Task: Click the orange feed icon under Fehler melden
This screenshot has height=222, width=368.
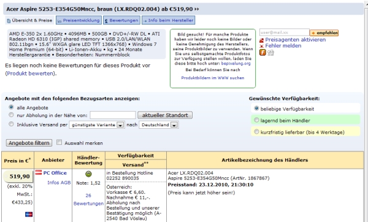Action: click(263, 52)
